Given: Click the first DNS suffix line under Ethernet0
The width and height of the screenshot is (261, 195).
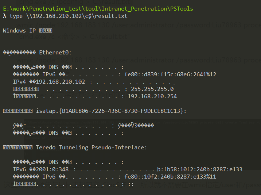Looking at the screenshot, I should tap(68, 67).
